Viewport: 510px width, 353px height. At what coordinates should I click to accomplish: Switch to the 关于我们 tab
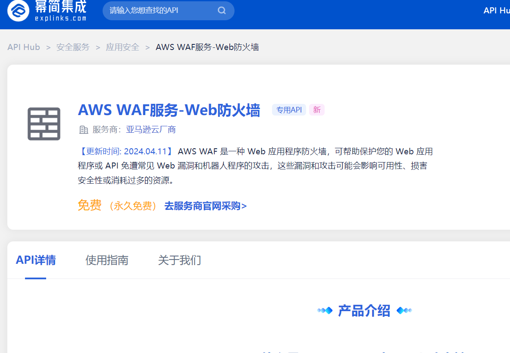(179, 260)
